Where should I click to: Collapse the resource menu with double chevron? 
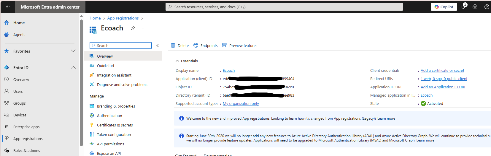pyautogui.click(x=158, y=45)
